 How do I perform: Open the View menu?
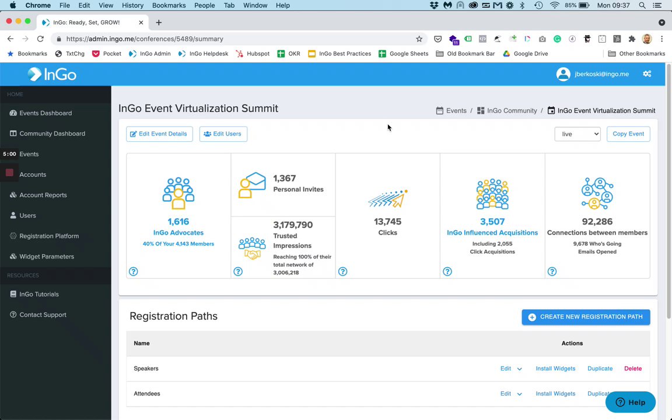106,6
